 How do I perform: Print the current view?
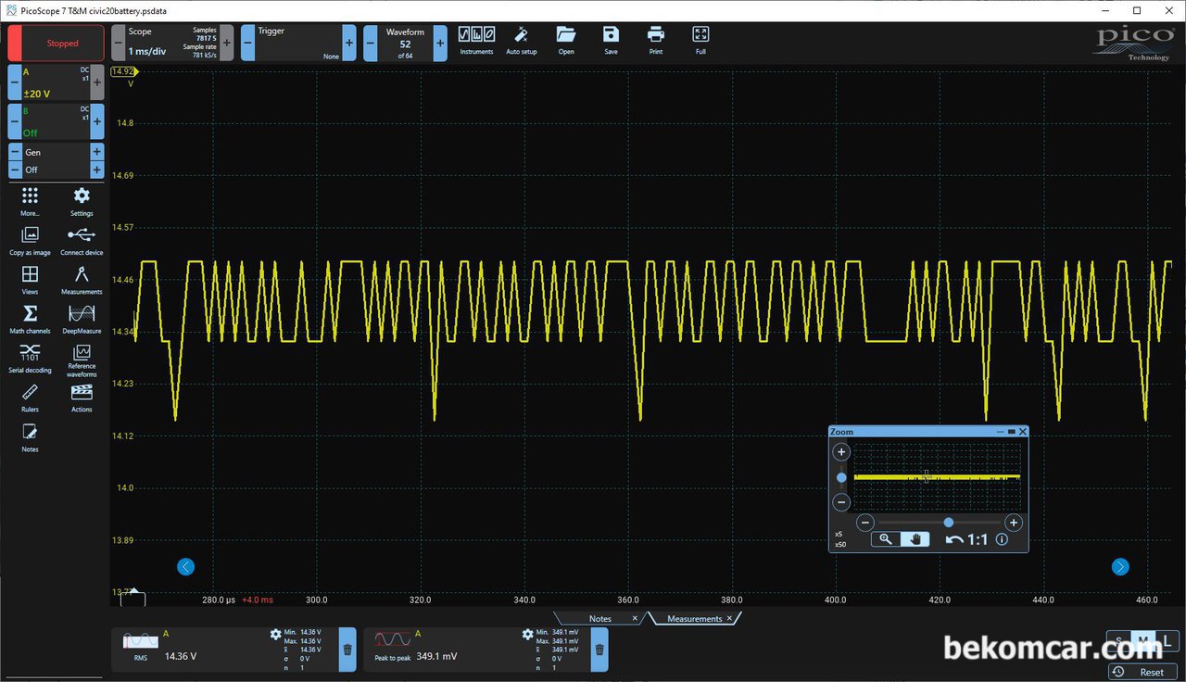pos(656,40)
